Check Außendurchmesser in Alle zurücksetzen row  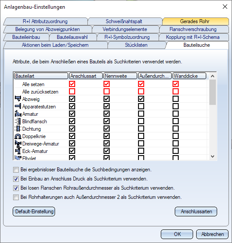pyautogui.click(x=141, y=91)
